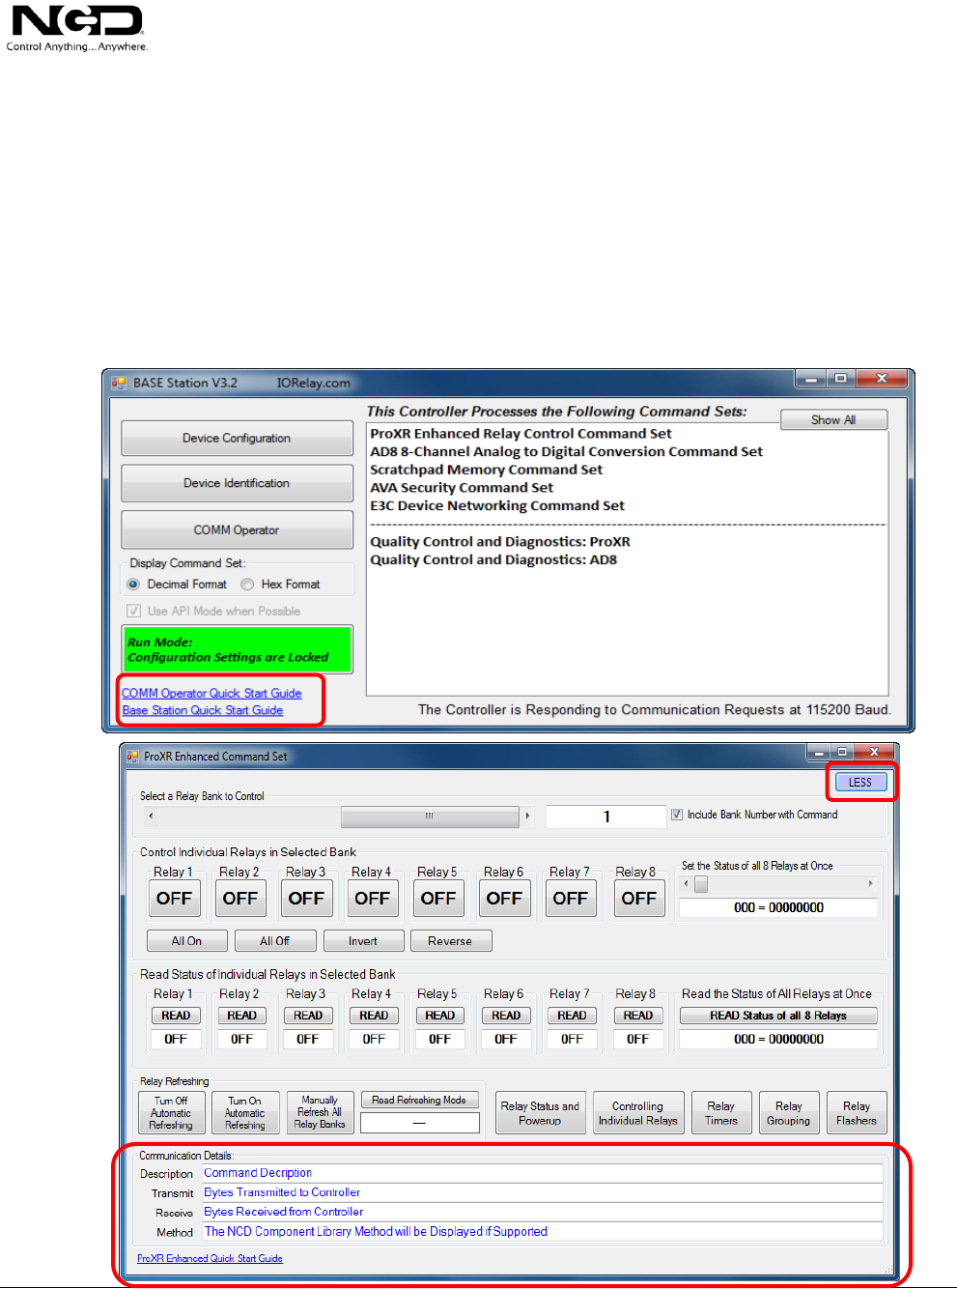Click the BASE Station window title icon
The image size is (957, 1289).
pyautogui.click(x=119, y=383)
